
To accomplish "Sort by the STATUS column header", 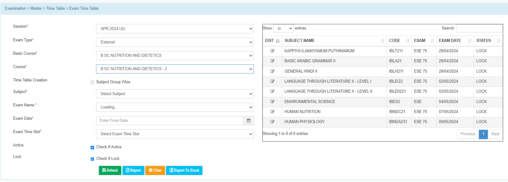I will click(488, 41).
